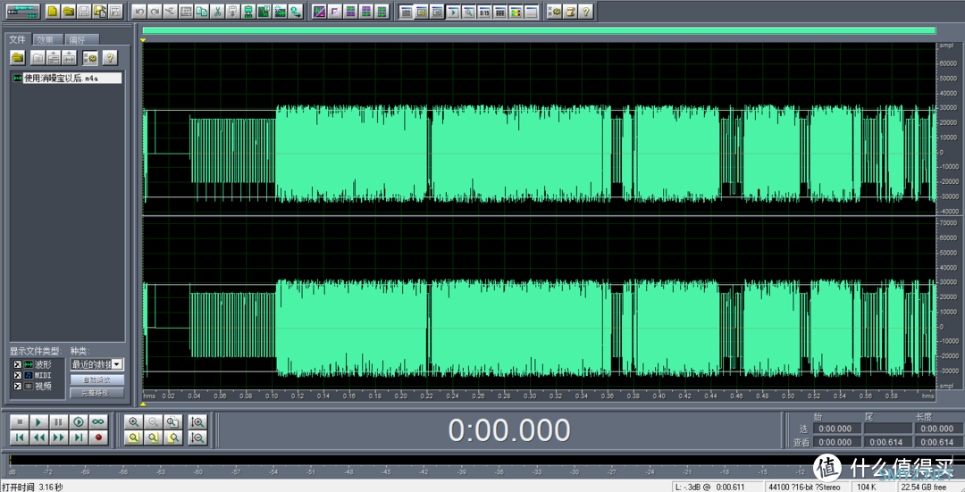Zoom in horizontally with plus magnifier

coord(133,421)
